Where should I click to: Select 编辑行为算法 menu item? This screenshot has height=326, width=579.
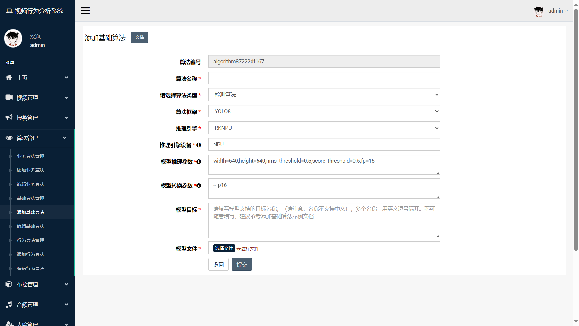(x=30, y=268)
